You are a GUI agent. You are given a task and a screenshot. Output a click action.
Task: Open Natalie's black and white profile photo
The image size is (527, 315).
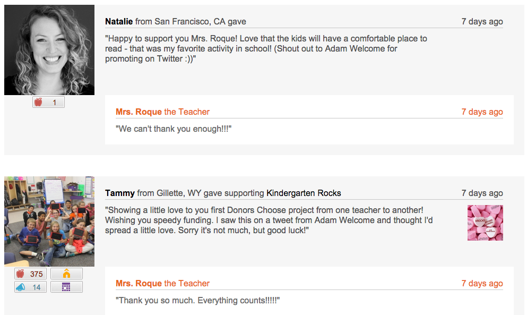[49, 50]
